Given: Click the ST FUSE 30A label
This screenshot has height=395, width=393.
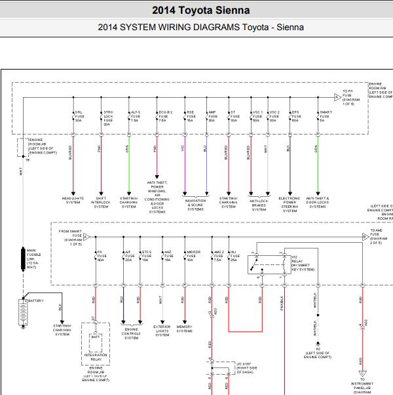Looking at the screenshot, I should point(235,116).
